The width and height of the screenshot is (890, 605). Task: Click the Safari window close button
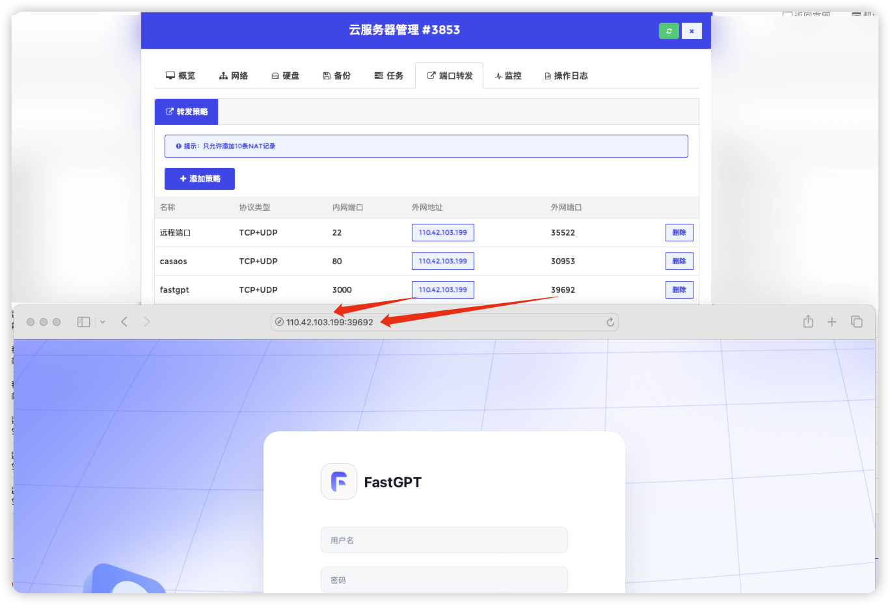coord(31,322)
